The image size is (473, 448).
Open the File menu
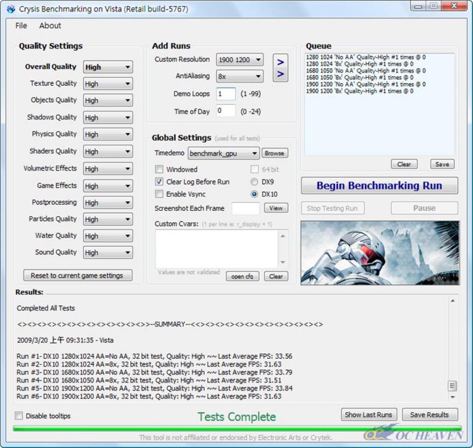(x=21, y=26)
